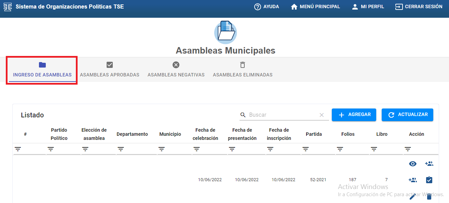This screenshot has width=449, height=203.
Task: Go to Menú Principal home
Action: [x=315, y=7]
